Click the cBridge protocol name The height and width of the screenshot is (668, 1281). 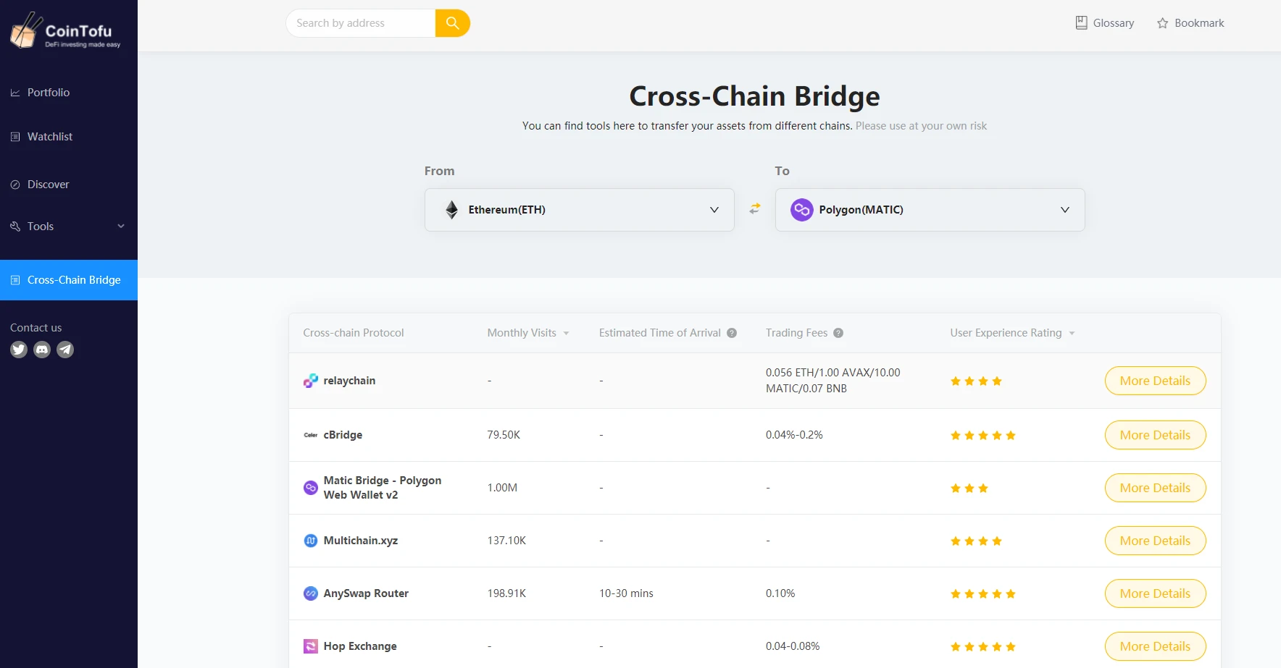coord(343,435)
